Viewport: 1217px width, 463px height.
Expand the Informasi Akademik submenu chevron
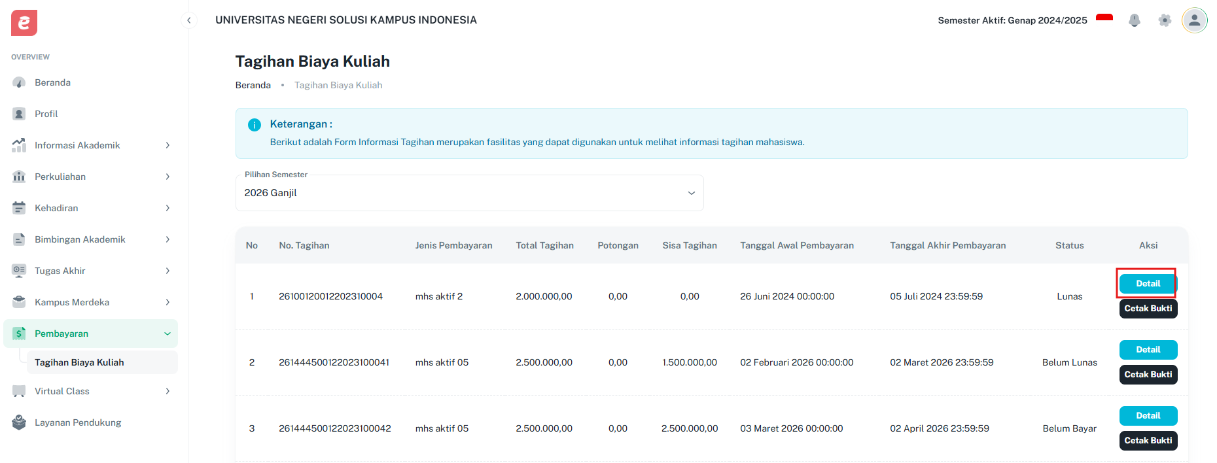168,145
